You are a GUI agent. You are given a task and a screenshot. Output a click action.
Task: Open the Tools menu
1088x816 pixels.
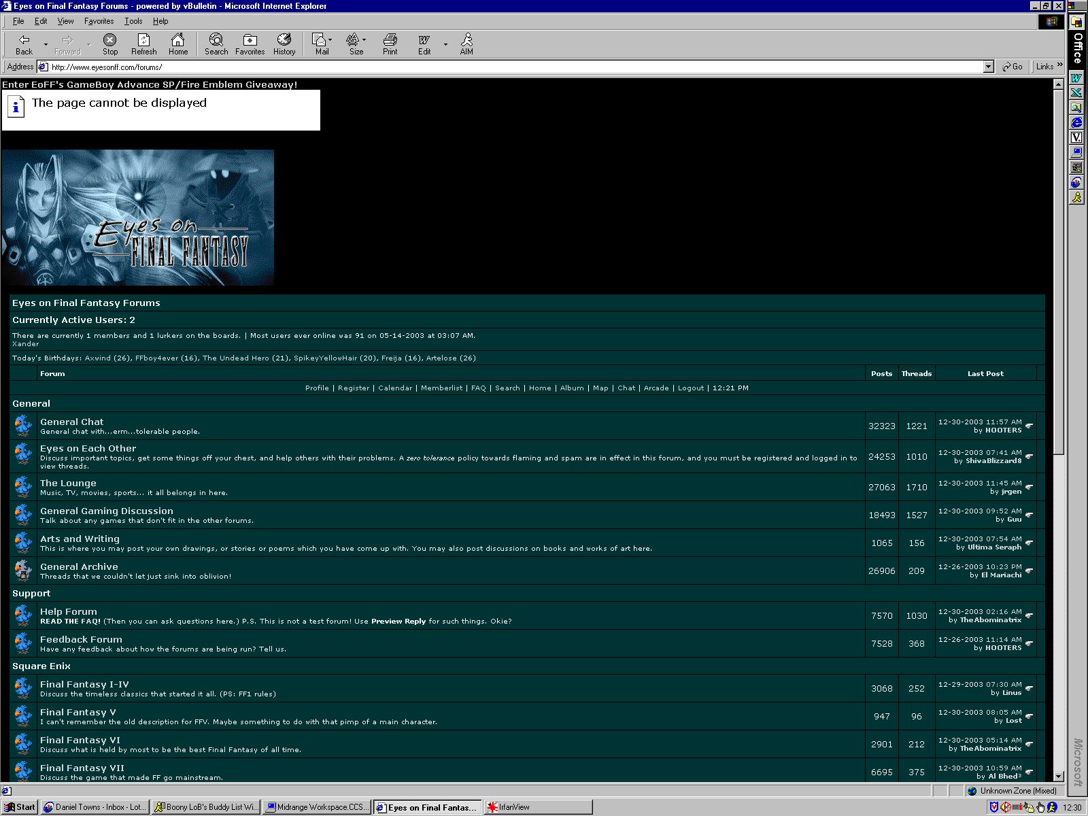(133, 21)
